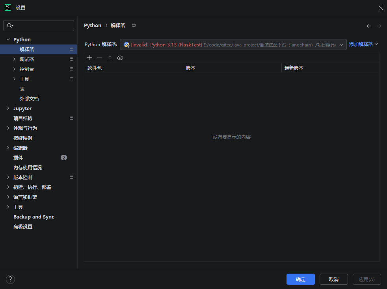
Task: Click the project icon beside Python 工具 row
Action: coord(72,79)
